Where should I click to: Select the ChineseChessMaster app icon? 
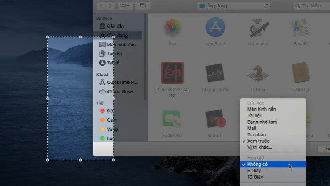[172, 73]
